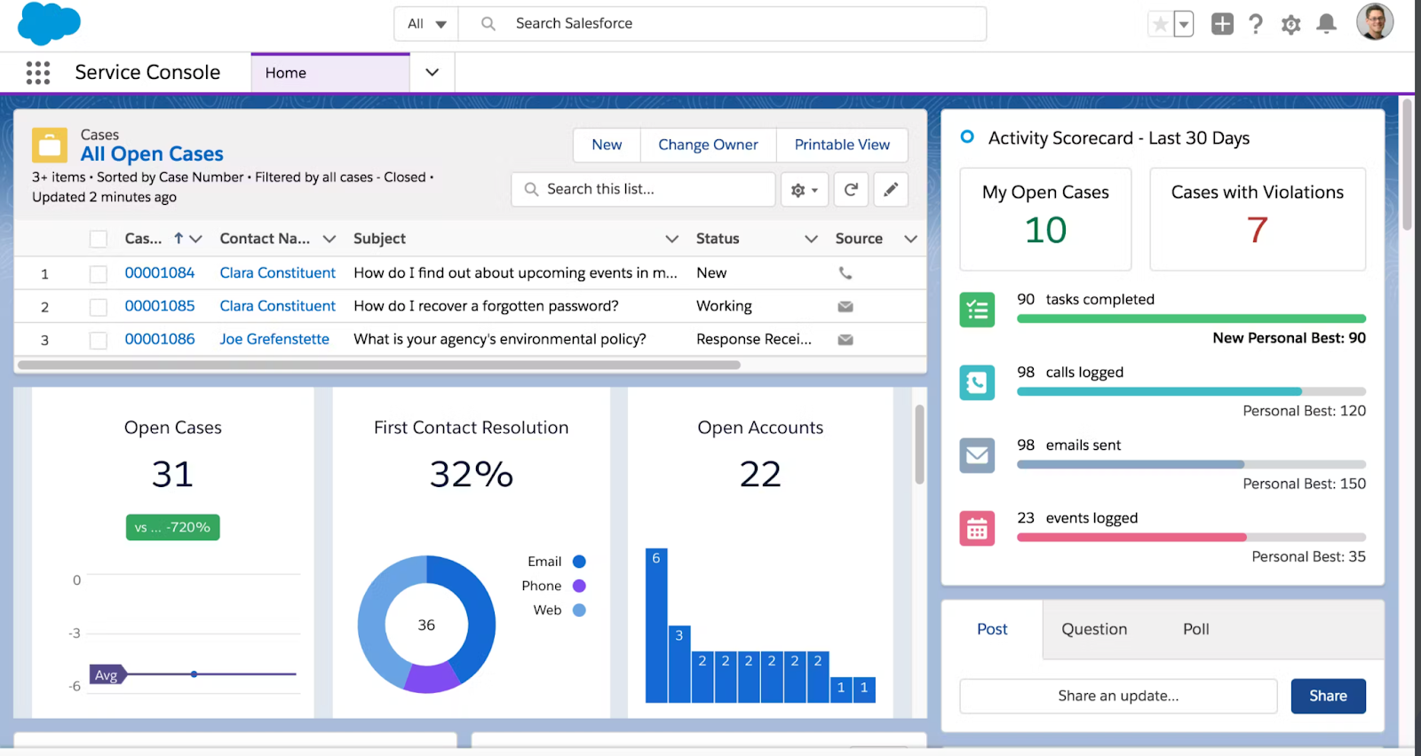Open the App Launcher grid icon

click(x=38, y=73)
